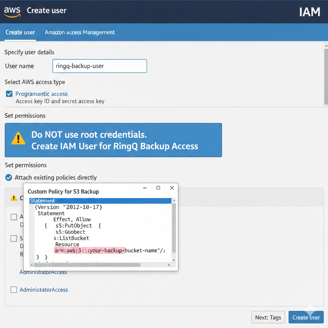Click the left arrow of the popup horizontal scrollbar
The height and width of the screenshot is (328, 328).
31,265
